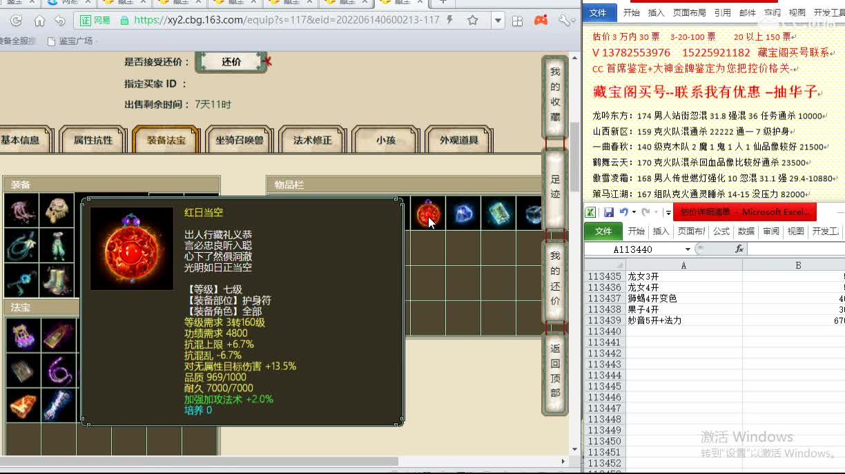
Task: Click the pink tassel equipment icon
Action: click(21, 210)
